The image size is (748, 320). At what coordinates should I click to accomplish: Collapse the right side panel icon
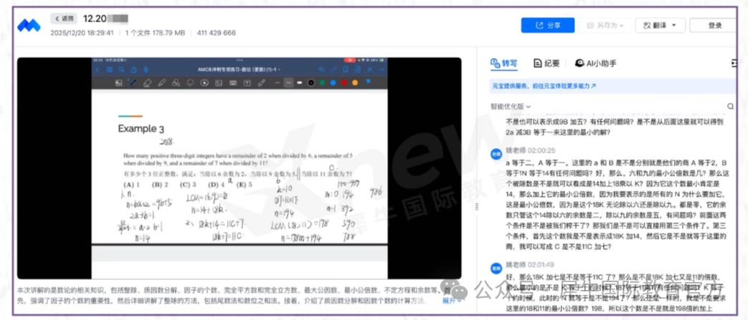point(734,63)
